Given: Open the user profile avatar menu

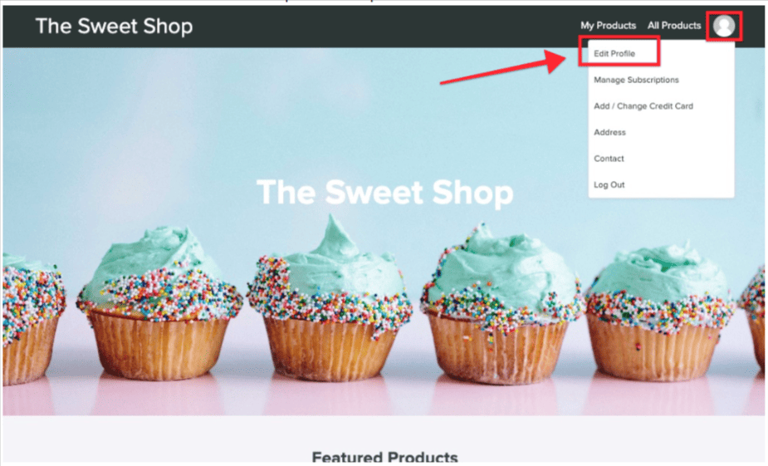Looking at the screenshot, I should [x=724, y=26].
